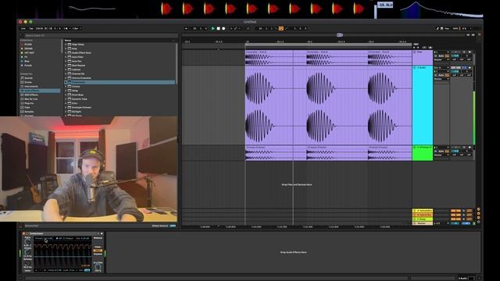Viewport: 500px width, 281px height.
Task: Arm the Arrangement Record button
Action: point(223,28)
